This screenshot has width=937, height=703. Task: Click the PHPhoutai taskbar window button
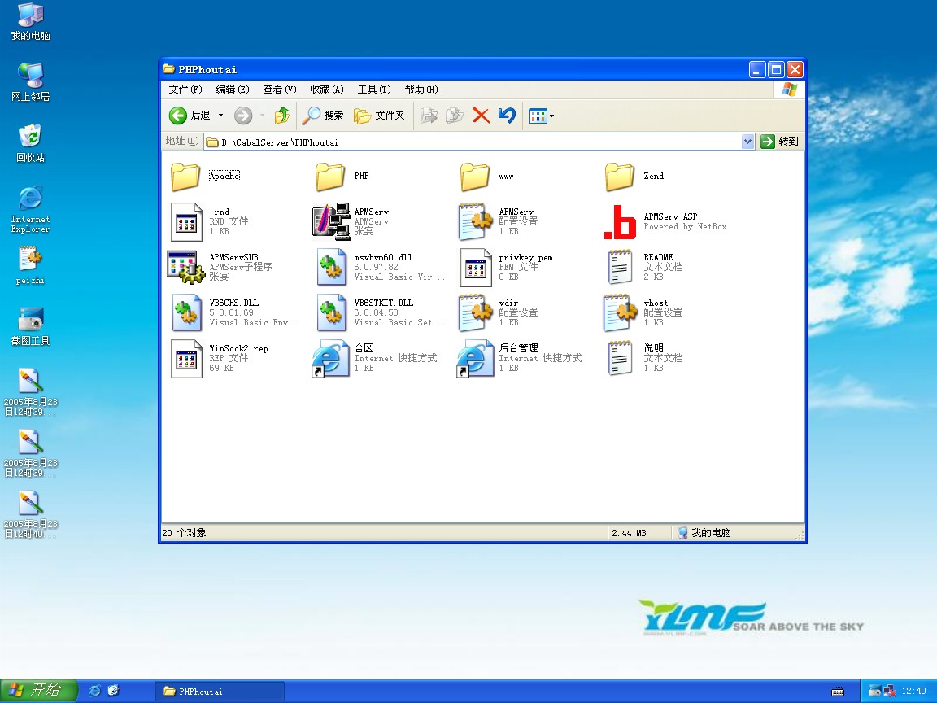(x=220, y=692)
